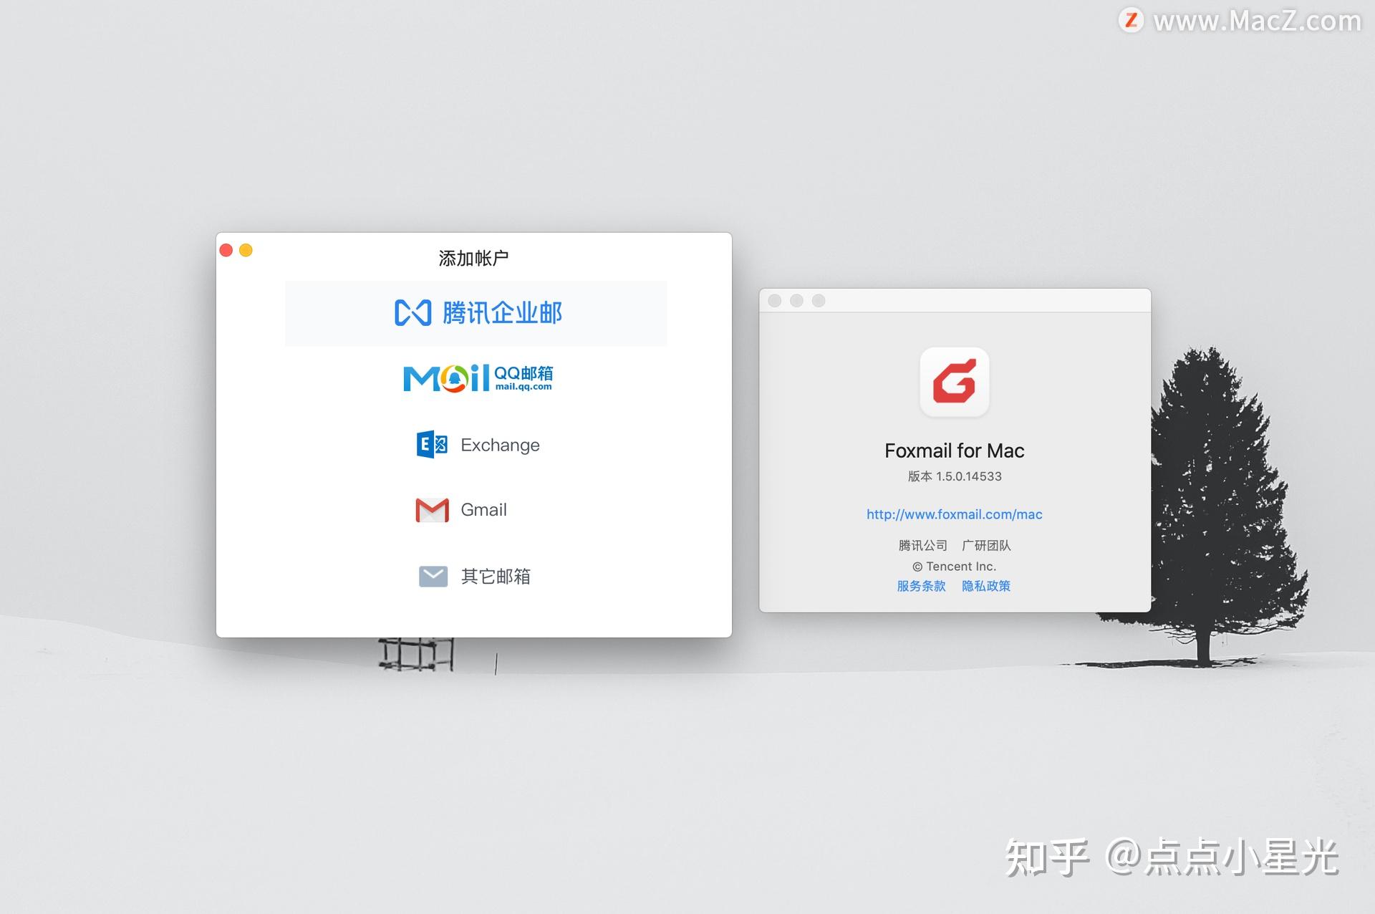Screen dimensions: 1375x914
Task: Select the 腾讯企业邮 account option
Action: point(476,313)
